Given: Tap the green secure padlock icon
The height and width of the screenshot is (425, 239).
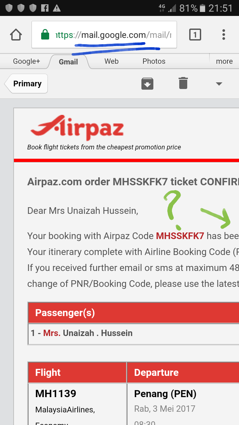Looking at the screenshot, I should [45, 35].
